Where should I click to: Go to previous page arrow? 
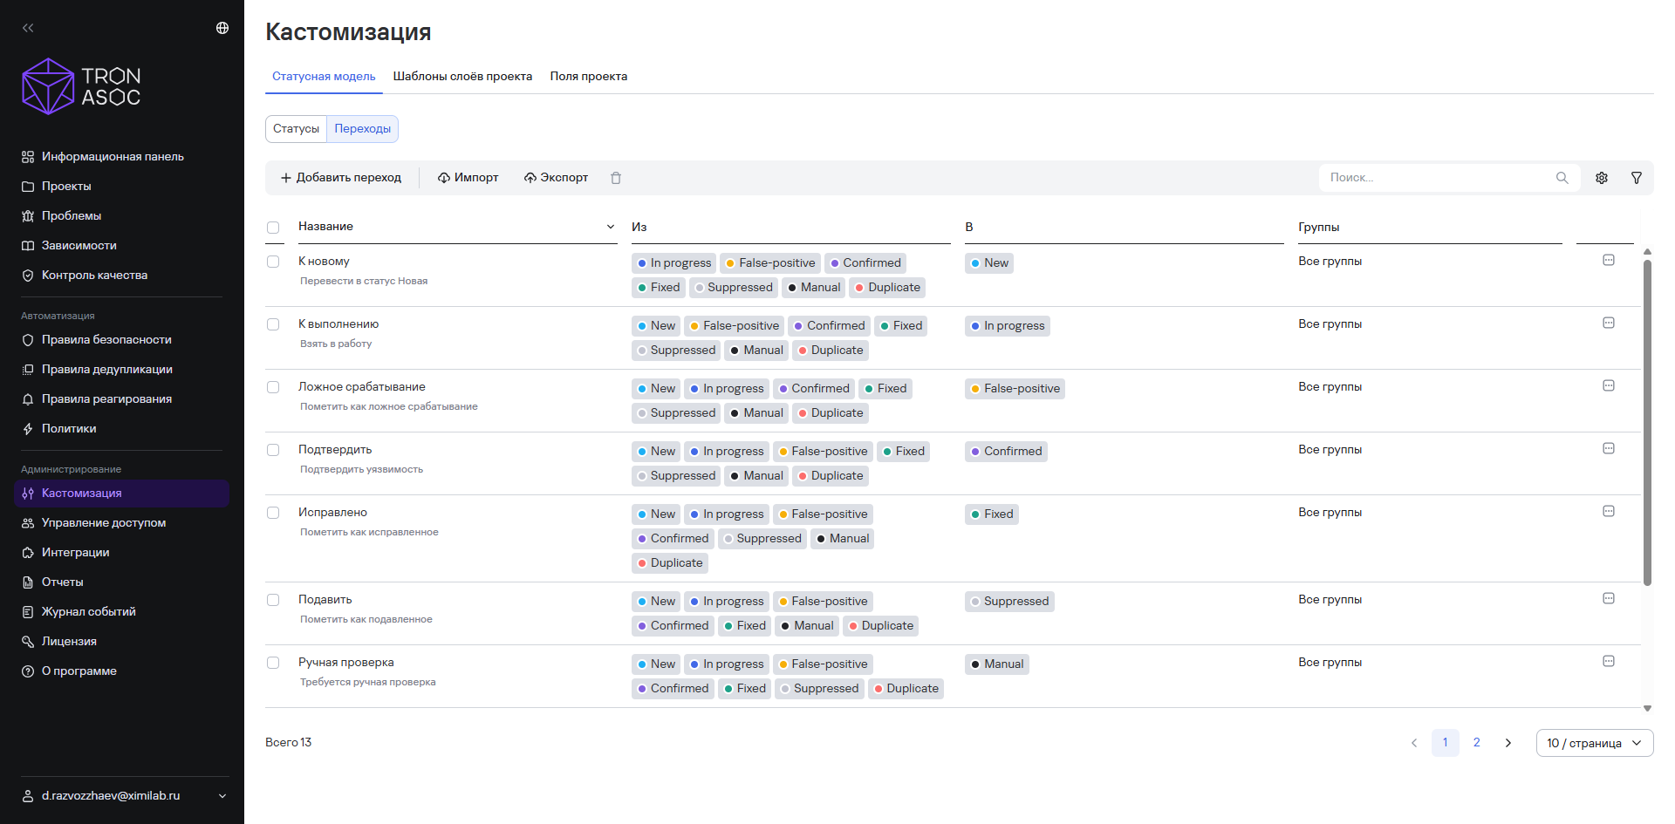[1414, 743]
